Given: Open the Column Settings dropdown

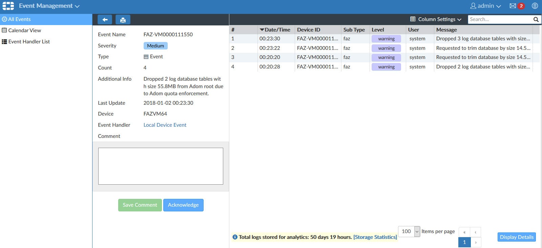Looking at the screenshot, I should (436, 19).
